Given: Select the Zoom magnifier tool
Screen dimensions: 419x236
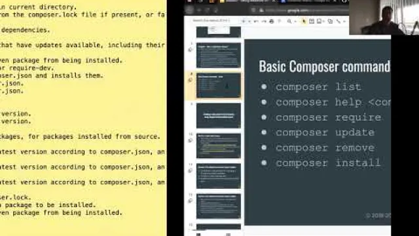Looking at the screenshot, I should (289, 21).
